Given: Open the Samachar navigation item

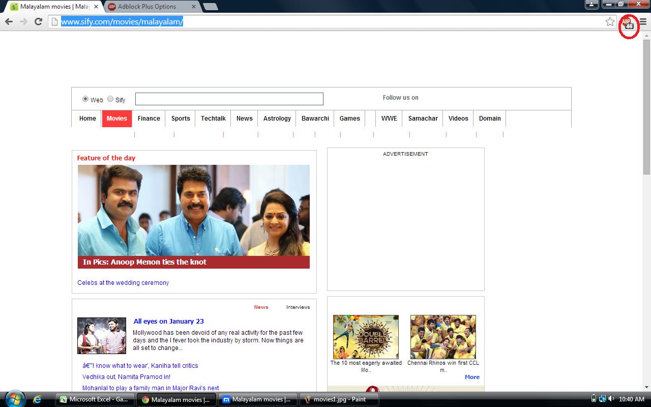Looking at the screenshot, I should (423, 119).
